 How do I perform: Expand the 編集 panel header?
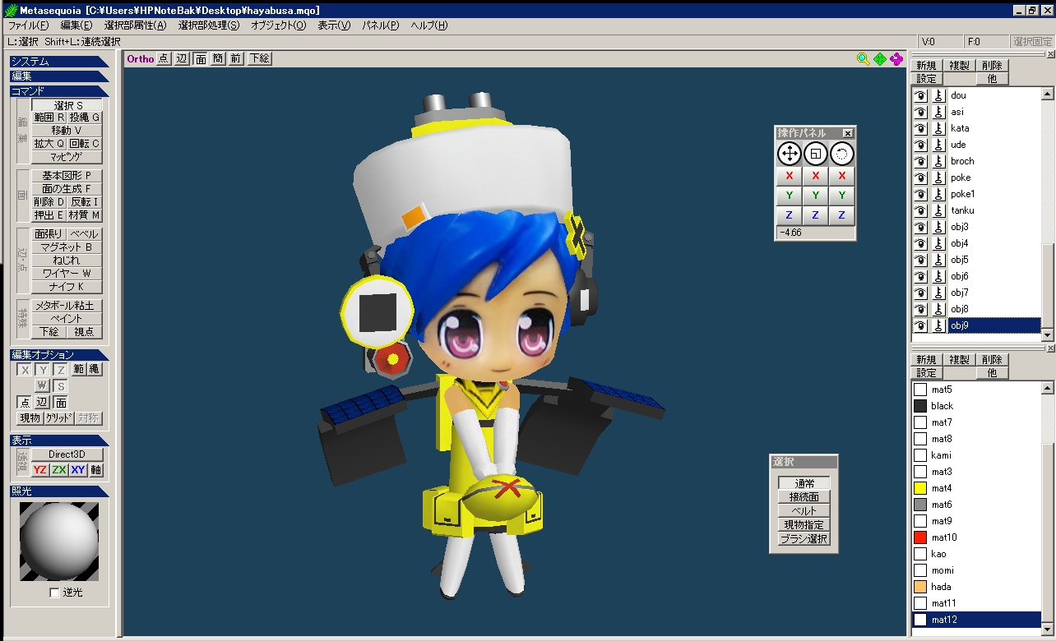tap(59, 76)
